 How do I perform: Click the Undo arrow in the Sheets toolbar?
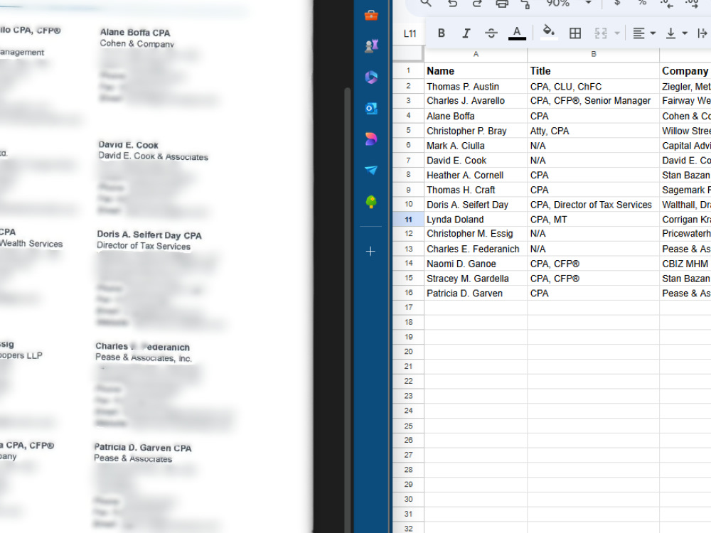tap(452, 3)
